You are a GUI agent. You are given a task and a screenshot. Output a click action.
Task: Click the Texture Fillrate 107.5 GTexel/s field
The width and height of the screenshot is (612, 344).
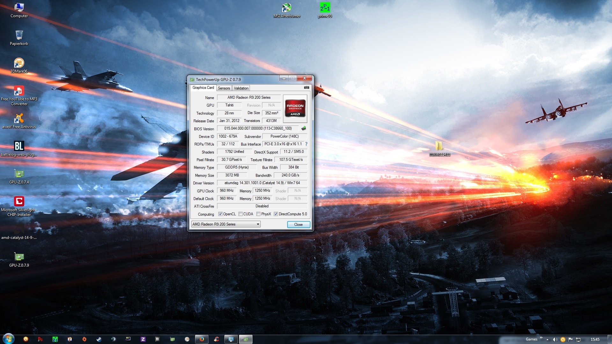pyautogui.click(x=291, y=160)
